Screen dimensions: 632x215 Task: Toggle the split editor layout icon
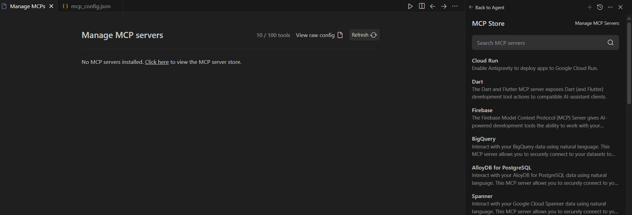(x=422, y=6)
